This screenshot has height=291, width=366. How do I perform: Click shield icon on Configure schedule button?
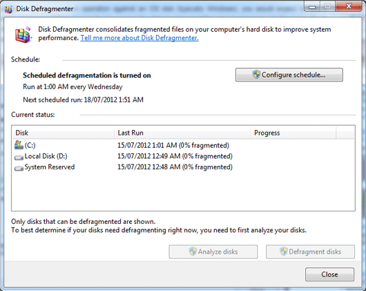[256, 75]
